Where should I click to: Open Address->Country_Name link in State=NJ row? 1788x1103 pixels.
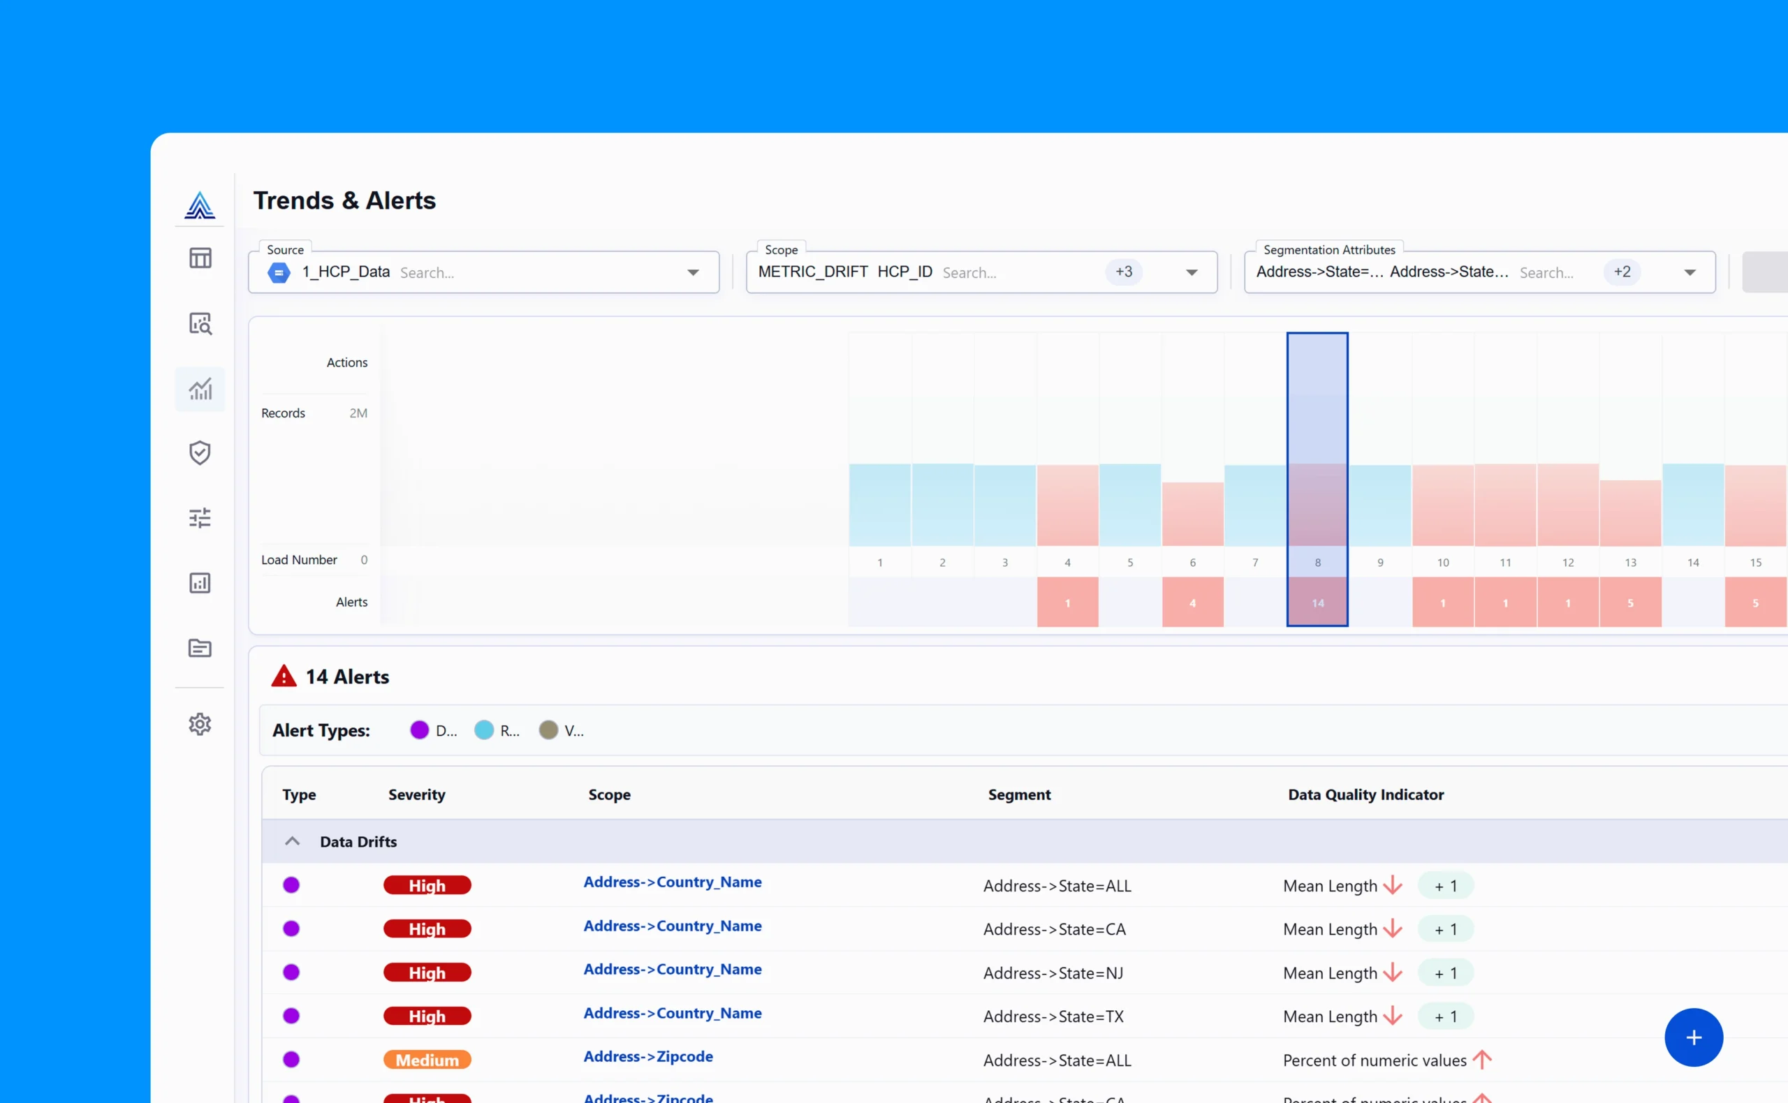tap(672, 970)
